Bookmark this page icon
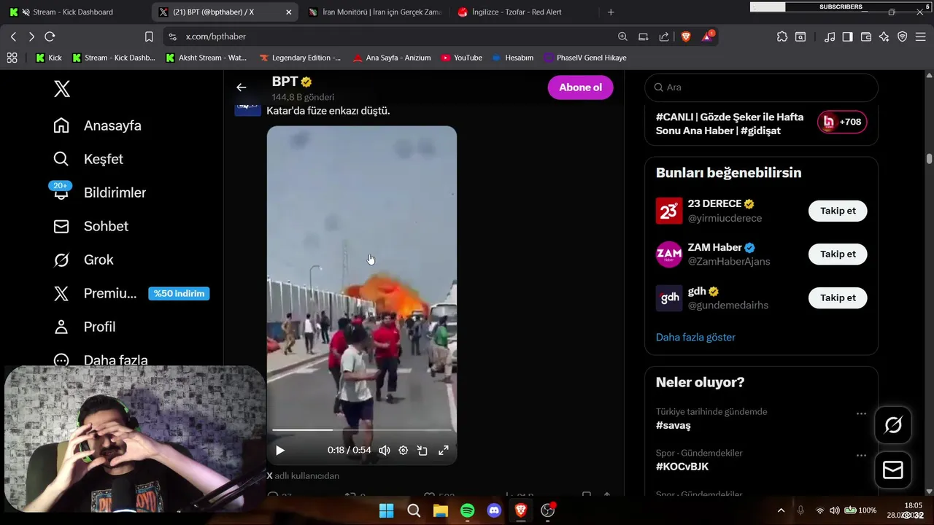The height and width of the screenshot is (525, 934). click(149, 36)
